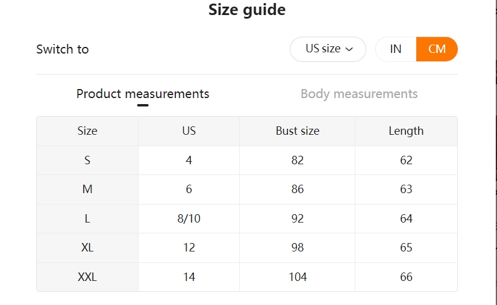Click the chevron arrow beside US size
Screen dimensions: 497x305
click(349, 49)
